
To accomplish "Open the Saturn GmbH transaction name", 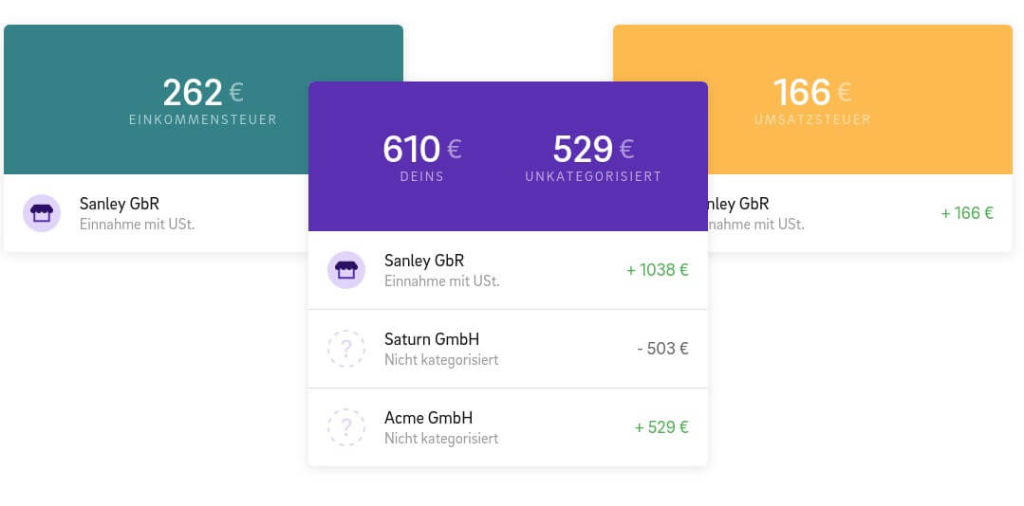I will tap(432, 339).
